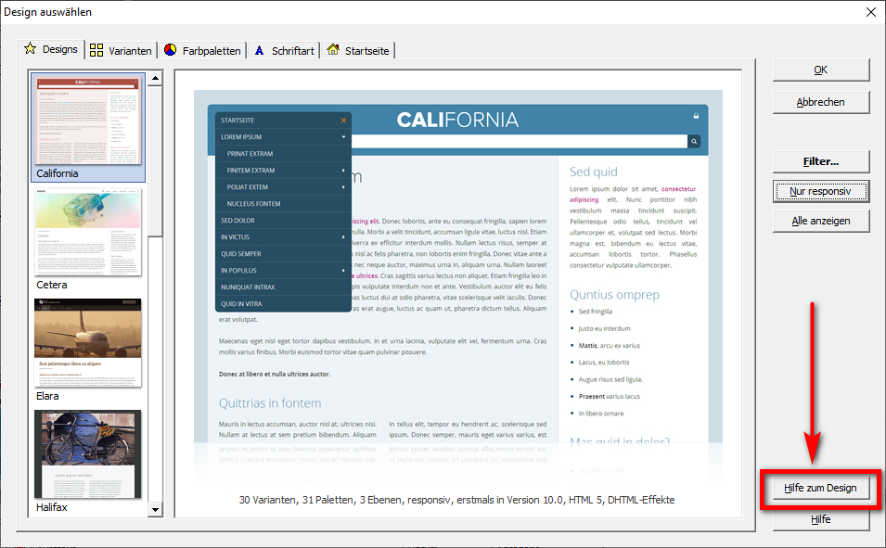
Task: Close the preview menu with the orange X
Action: (343, 121)
